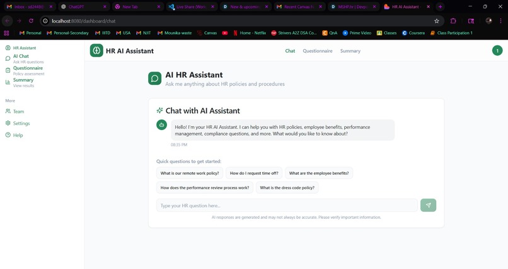Open the Personal-Secondary Gmail bookmark
Screen dimensions: 508x269
click(x=67, y=33)
